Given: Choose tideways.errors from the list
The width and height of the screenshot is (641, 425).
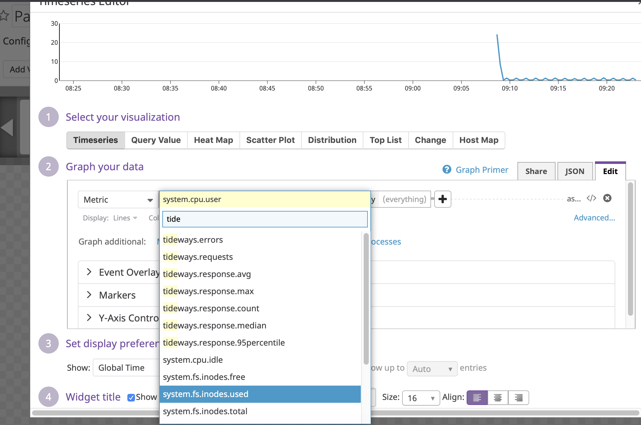Looking at the screenshot, I should (260, 240).
